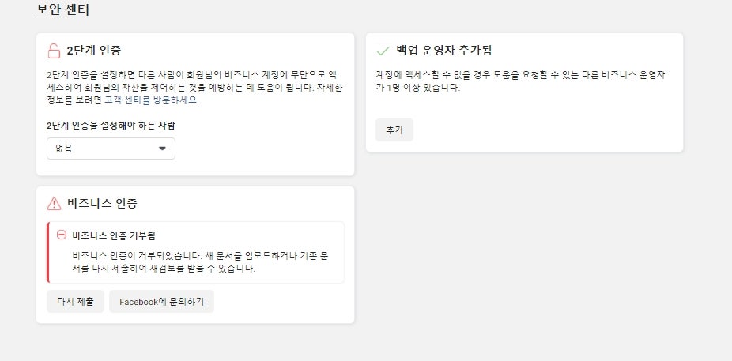Click the open padlock icon beside 2단계 인증
This screenshot has width=732, height=361.
[55, 51]
